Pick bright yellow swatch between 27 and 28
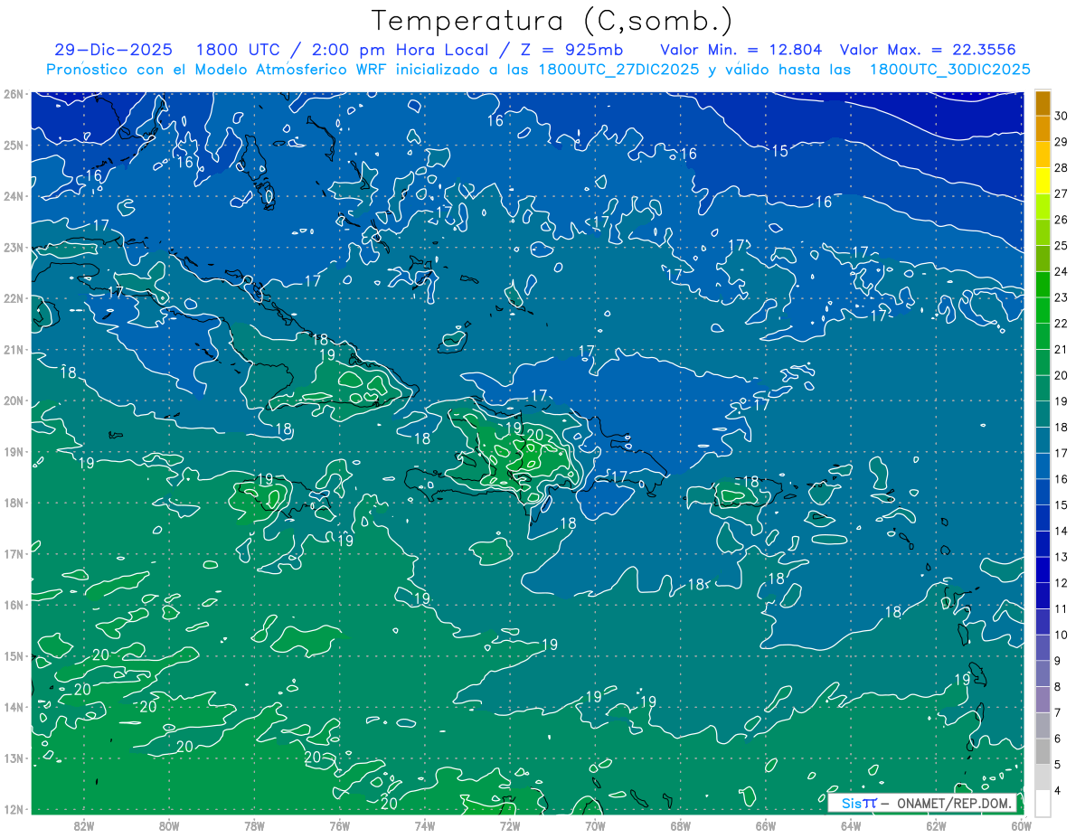This screenshot has height=838, width=1085. coord(1043,179)
